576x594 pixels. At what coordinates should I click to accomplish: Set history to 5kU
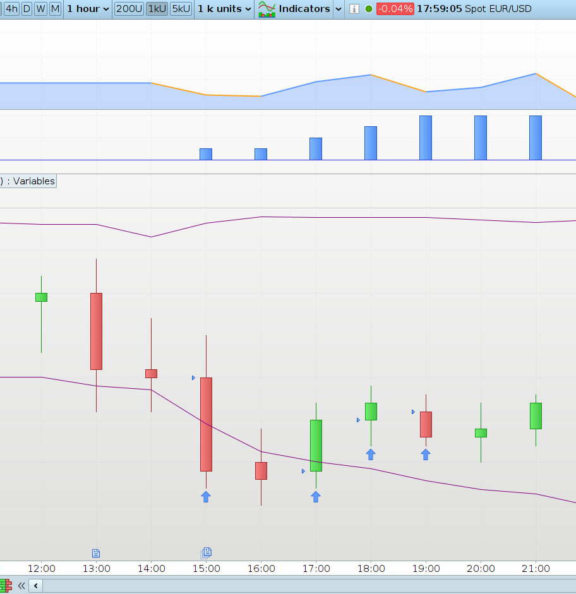[x=181, y=8]
